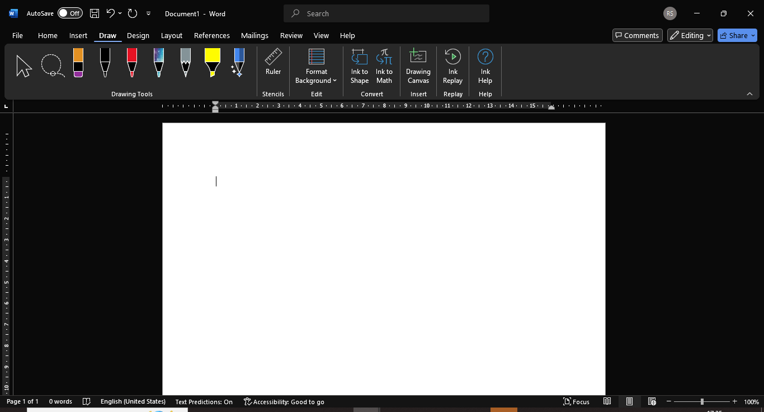
Task: Open the File menu
Action: click(17, 35)
